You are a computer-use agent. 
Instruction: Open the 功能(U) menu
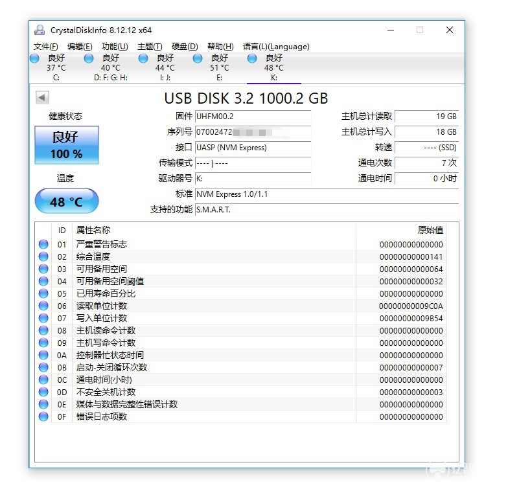click(x=115, y=47)
